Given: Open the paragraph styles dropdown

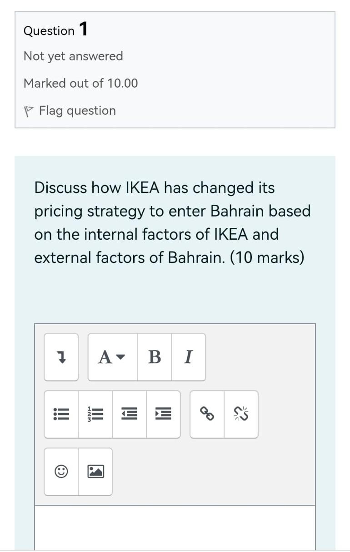Looking at the screenshot, I should pyautogui.click(x=112, y=357).
